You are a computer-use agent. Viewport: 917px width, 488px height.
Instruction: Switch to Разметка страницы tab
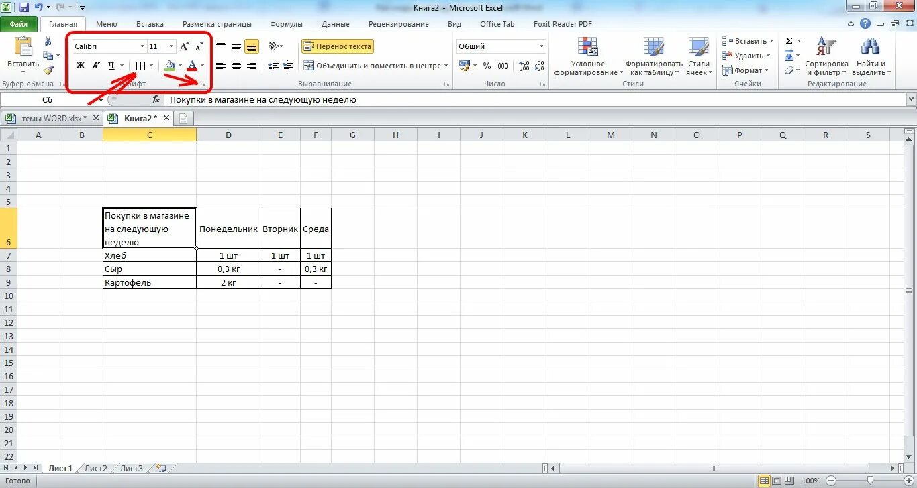pyautogui.click(x=217, y=24)
